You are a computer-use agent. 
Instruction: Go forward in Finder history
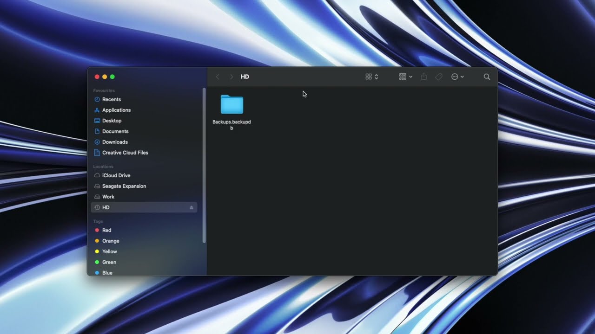click(231, 77)
